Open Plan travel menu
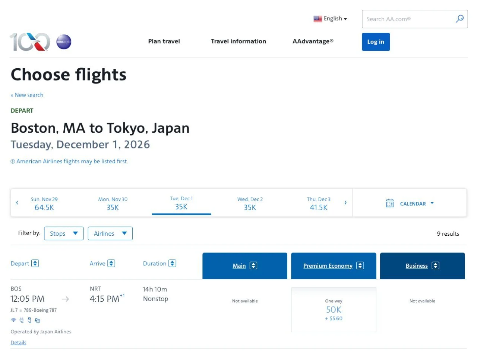Image resolution: width=477 pixels, height=358 pixels. (x=164, y=41)
